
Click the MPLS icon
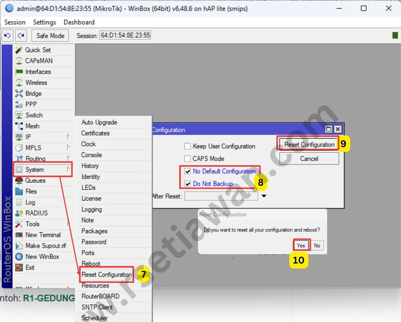point(19,148)
